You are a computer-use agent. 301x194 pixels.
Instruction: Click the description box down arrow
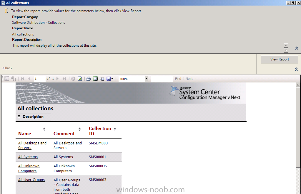pos(286,50)
